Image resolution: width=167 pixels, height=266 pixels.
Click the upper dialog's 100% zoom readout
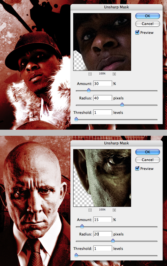[102, 74]
